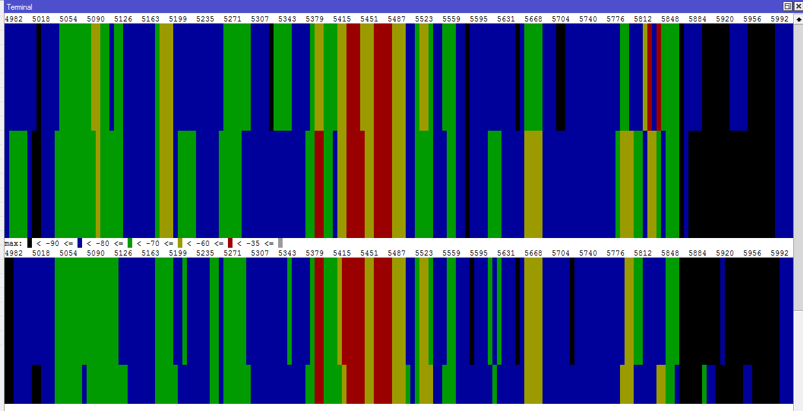Click the green legend swatch after '< -80 <='
803x411 pixels.
130,243
